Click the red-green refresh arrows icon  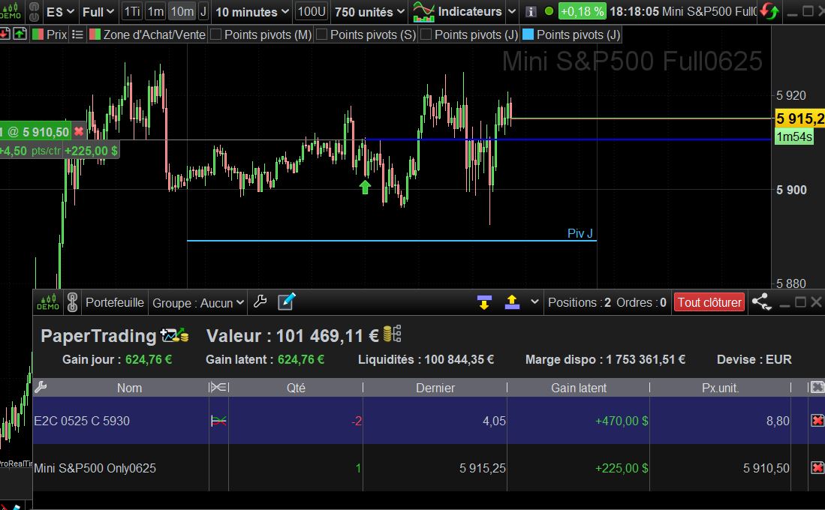(769, 11)
